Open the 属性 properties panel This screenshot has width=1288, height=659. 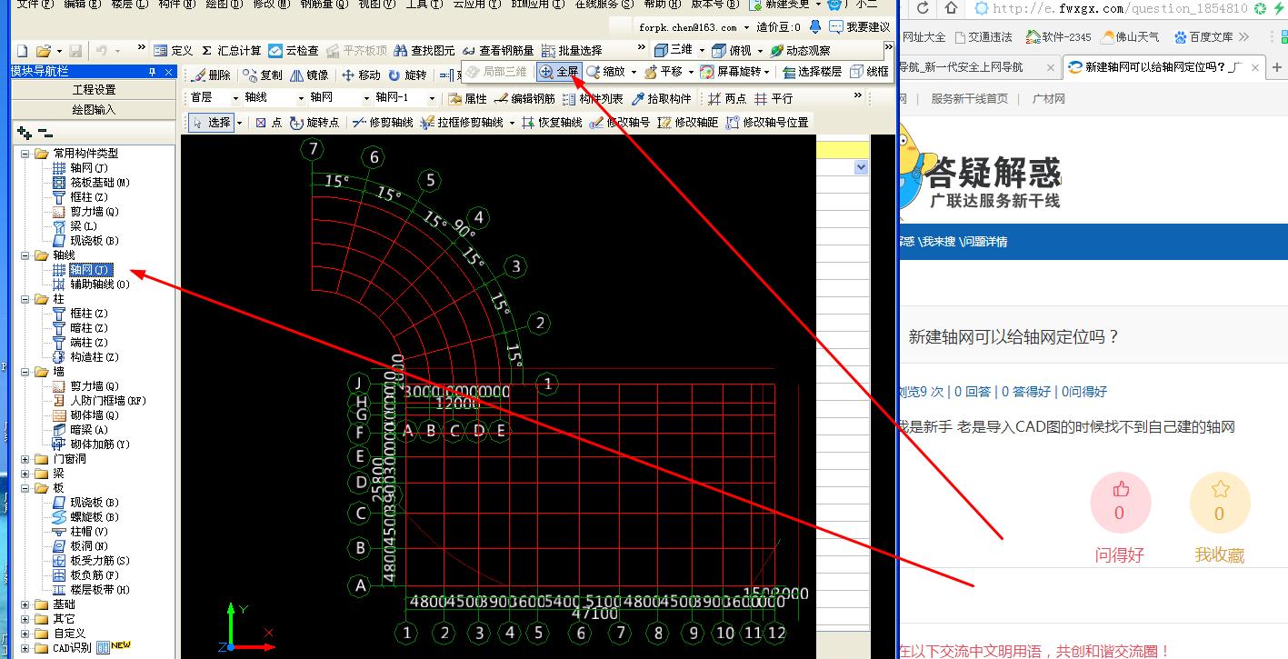[x=467, y=99]
